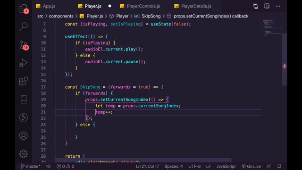
Task: Click temp++ on line 21
Action: click(103, 112)
